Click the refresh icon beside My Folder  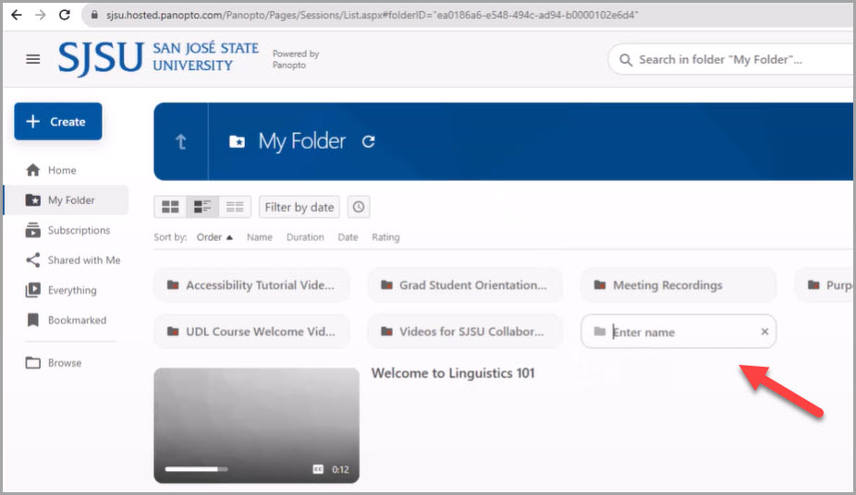368,141
